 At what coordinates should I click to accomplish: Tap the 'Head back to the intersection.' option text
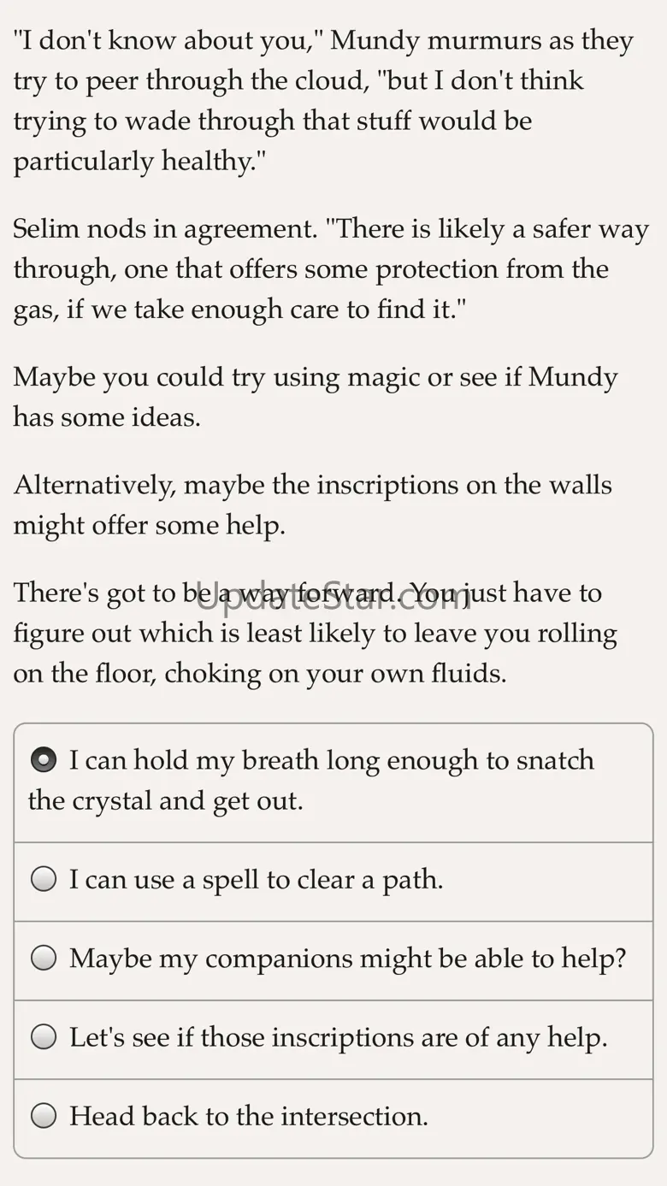(248, 1116)
